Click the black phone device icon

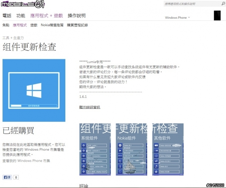coord(217,15)
